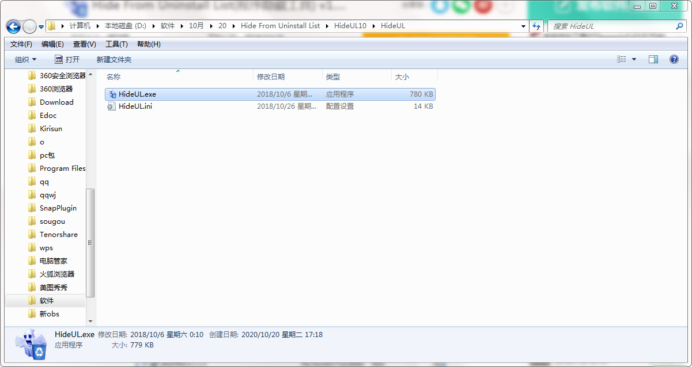692x367 pixels.
Task: Click 计算机 in the address breadcrumb
Action: click(80, 26)
